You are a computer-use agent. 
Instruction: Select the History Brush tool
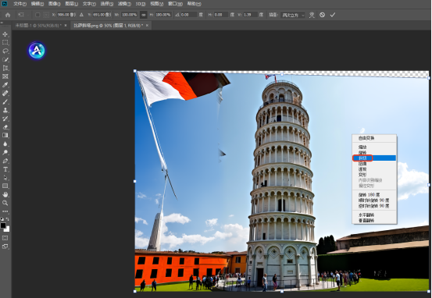[x=5, y=119]
